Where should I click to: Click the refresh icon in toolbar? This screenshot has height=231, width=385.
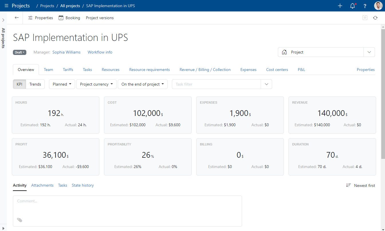(x=375, y=18)
